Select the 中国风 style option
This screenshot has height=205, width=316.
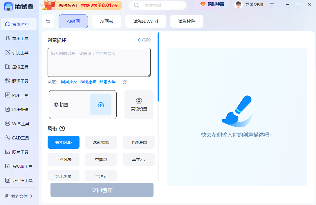[x=101, y=159]
